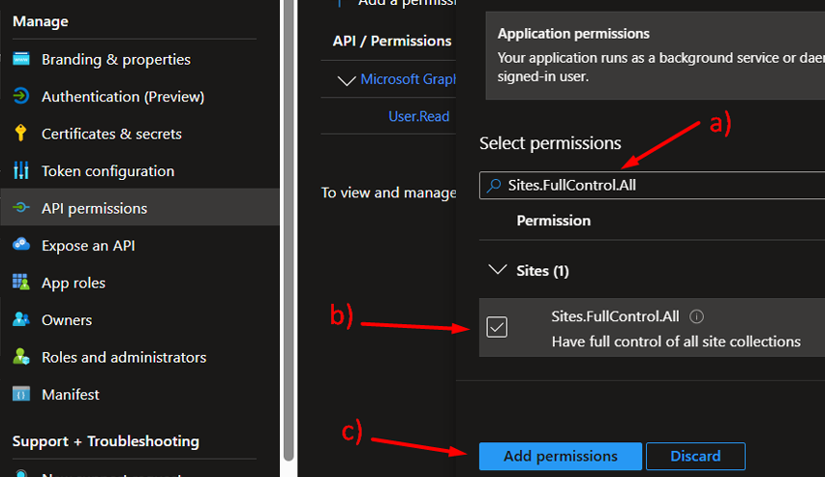
Task: Click the Owners people icon
Action: [21, 320]
